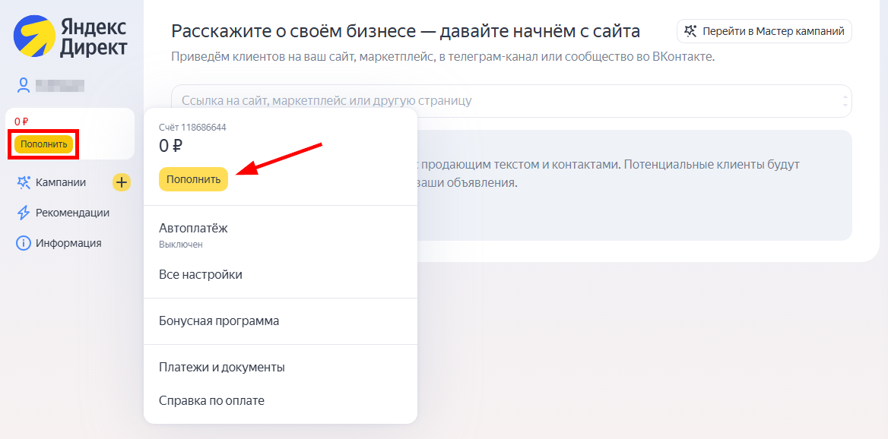Add a campaign with the yellow plus icon
This screenshot has width=888, height=439.
pyautogui.click(x=122, y=182)
